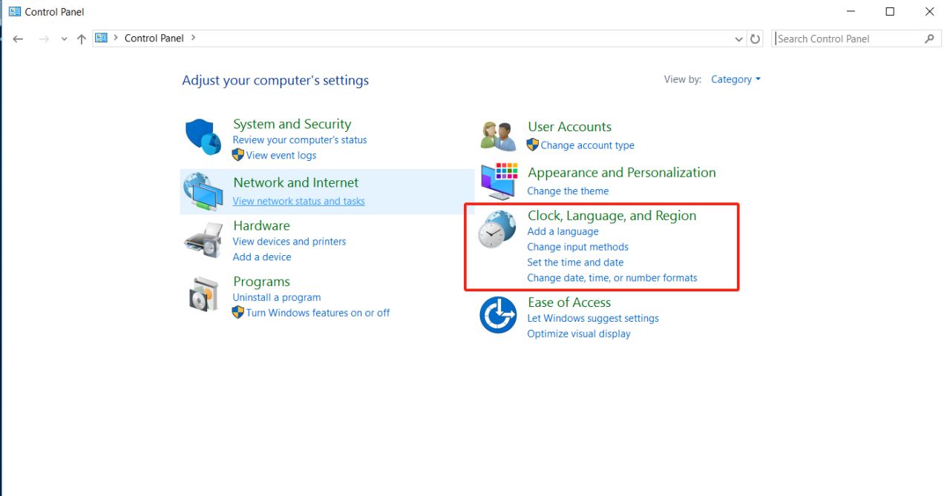Open Appearance and Personalization heading
The width and height of the screenshot is (950, 496).
click(x=622, y=173)
